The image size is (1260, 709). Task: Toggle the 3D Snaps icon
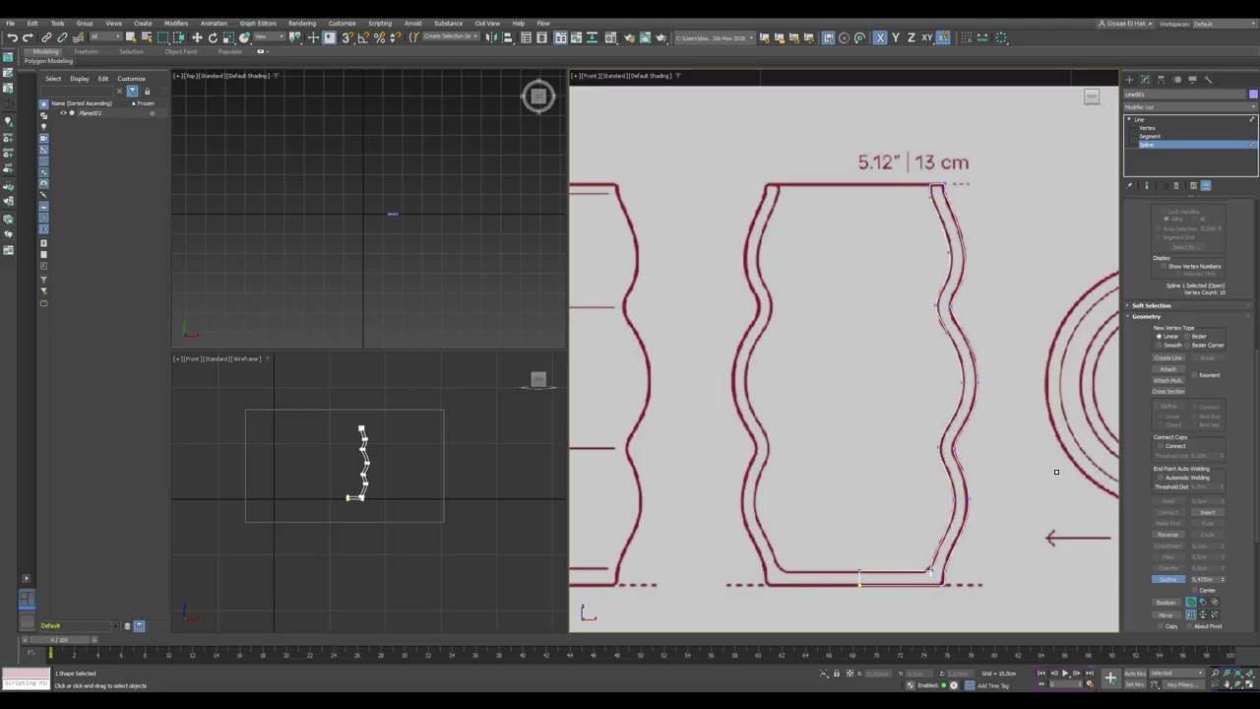pos(347,37)
